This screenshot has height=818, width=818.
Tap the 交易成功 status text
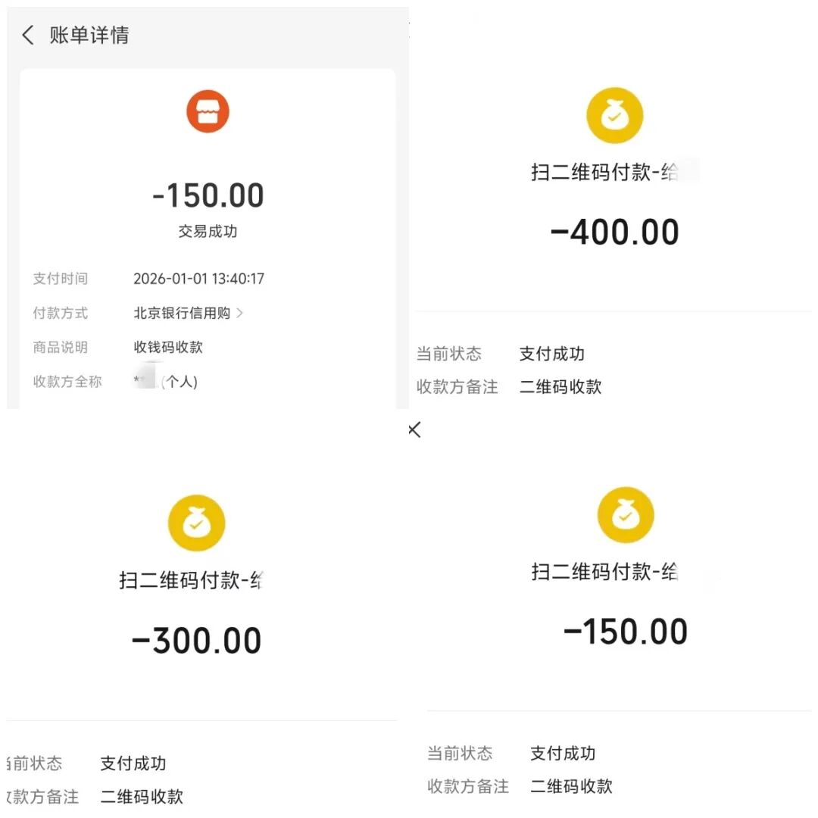(208, 232)
